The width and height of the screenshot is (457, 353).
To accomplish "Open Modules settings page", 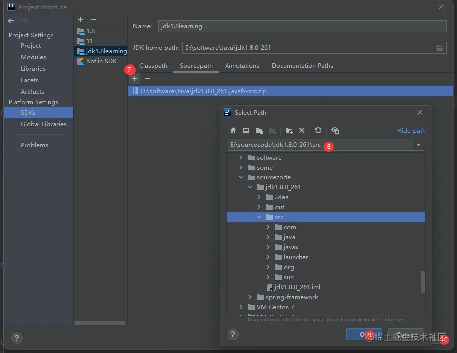I will pos(33,57).
